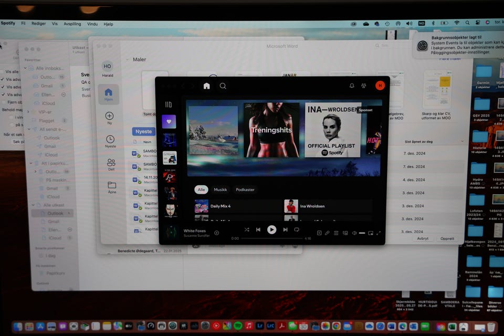
Task: Skip to previous track
Action: pyautogui.click(x=258, y=229)
